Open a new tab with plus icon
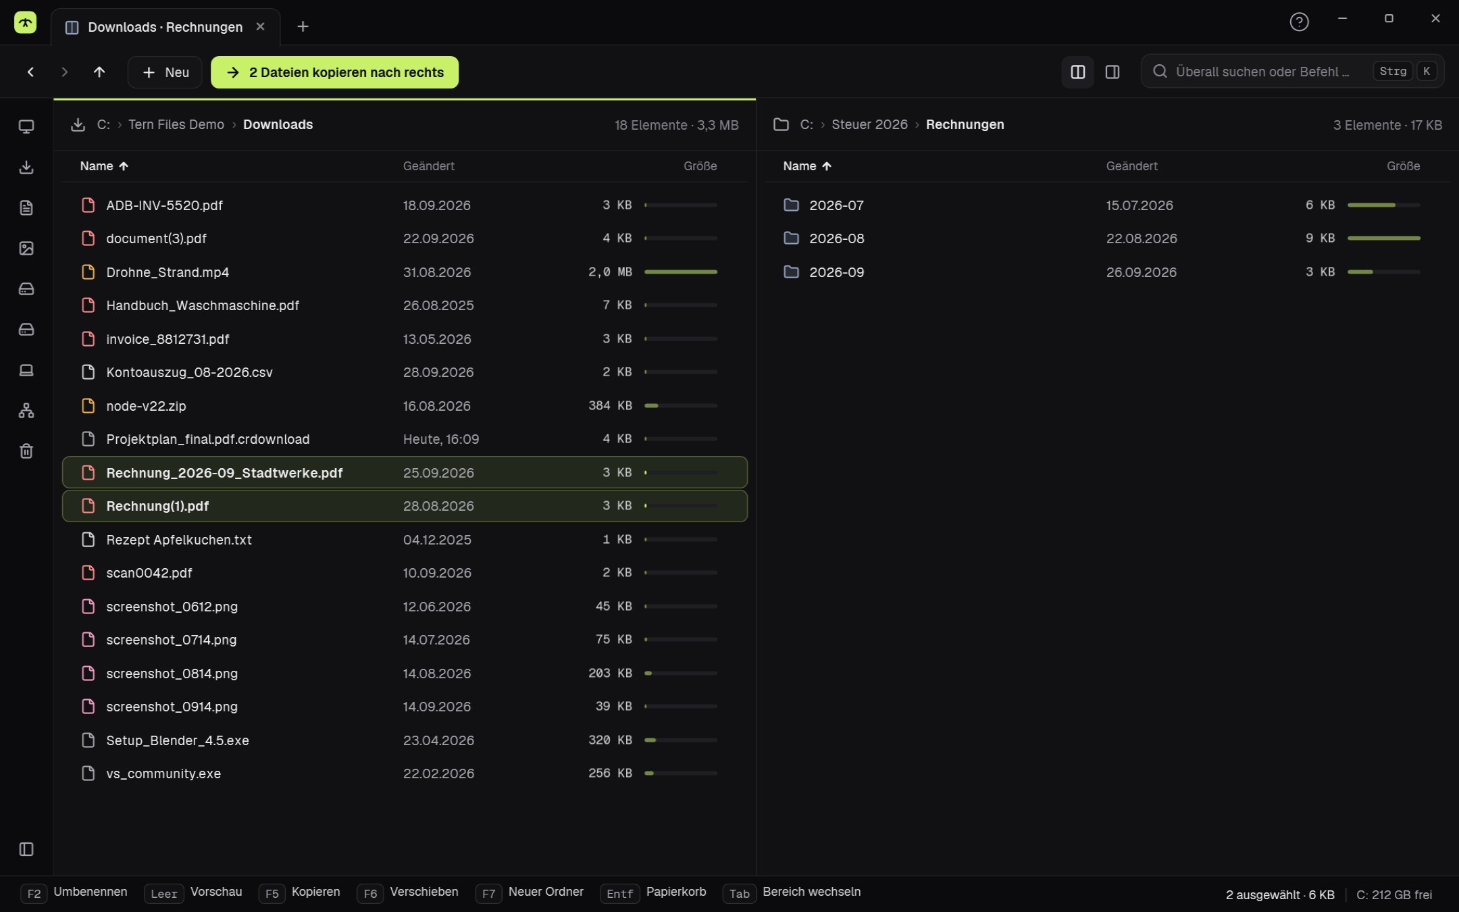 [303, 26]
